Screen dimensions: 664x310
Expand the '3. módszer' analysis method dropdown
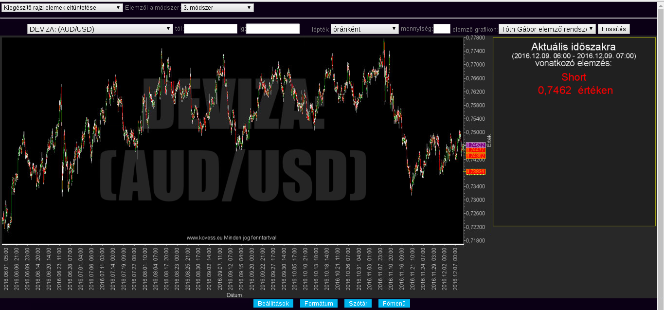[x=217, y=8]
